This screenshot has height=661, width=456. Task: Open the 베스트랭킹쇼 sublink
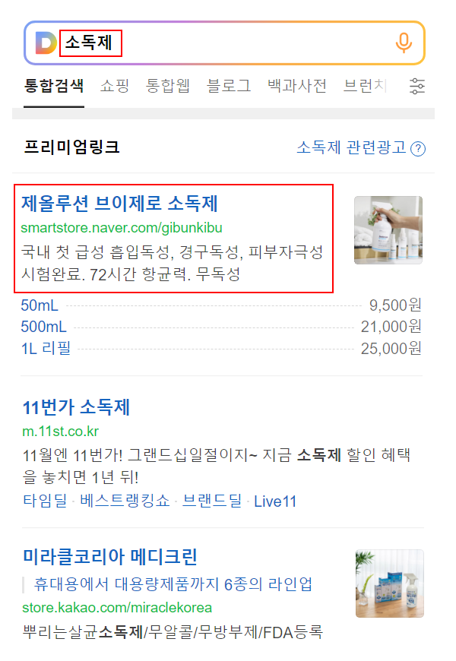125,501
